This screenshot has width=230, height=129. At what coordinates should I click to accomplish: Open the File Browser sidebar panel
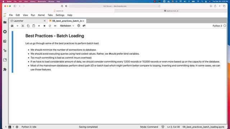click(5, 22)
